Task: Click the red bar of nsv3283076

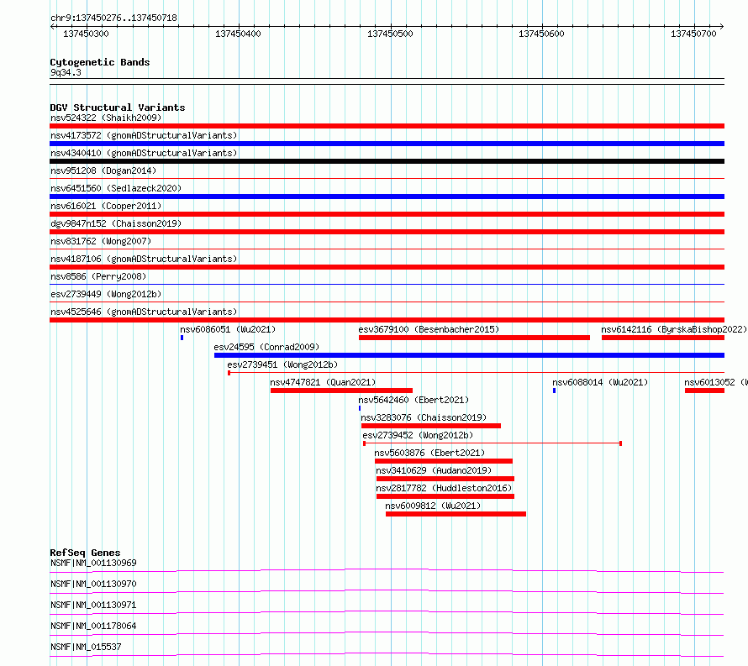Action: [x=431, y=426]
